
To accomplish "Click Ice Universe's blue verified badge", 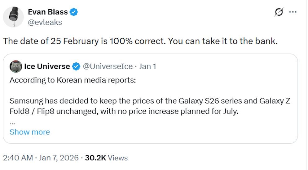I will [x=76, y=66].
